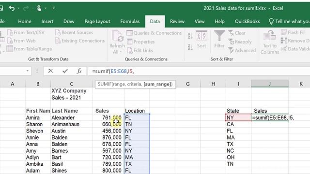The width and height of the screenshot is (310, 174).
Task: Switch to the Page Layout tab
Action: (x=97, y=21)
